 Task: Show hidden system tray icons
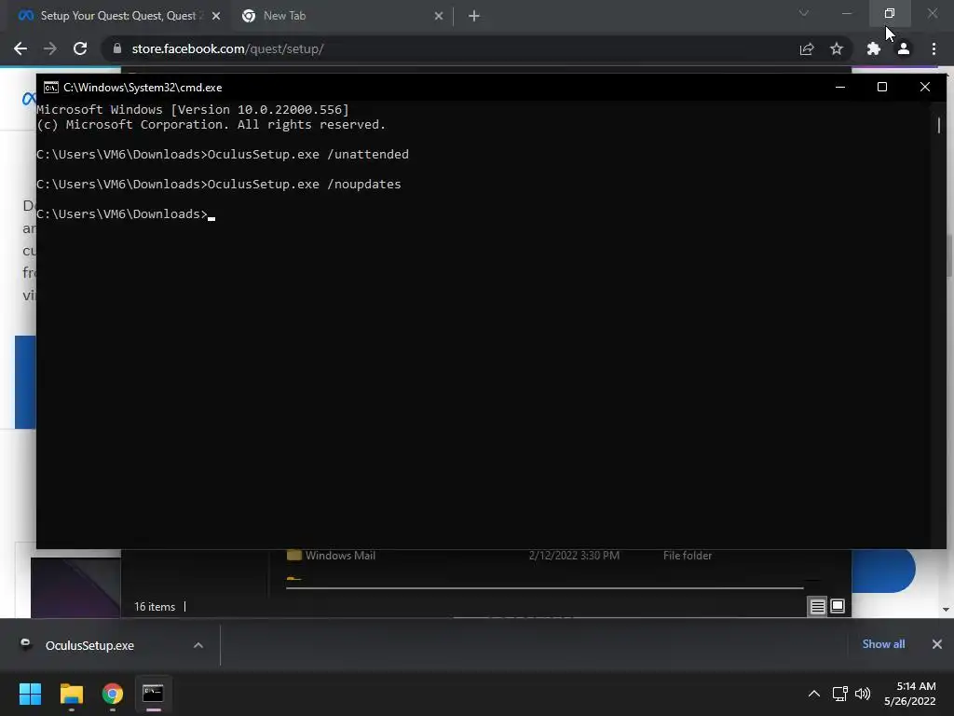pos(813,694)
